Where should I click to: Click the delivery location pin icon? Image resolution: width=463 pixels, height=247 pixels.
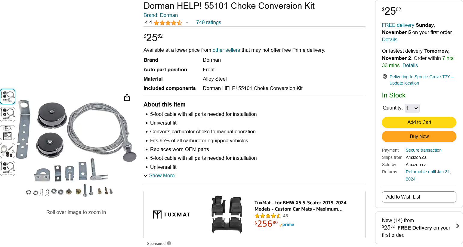384,77
